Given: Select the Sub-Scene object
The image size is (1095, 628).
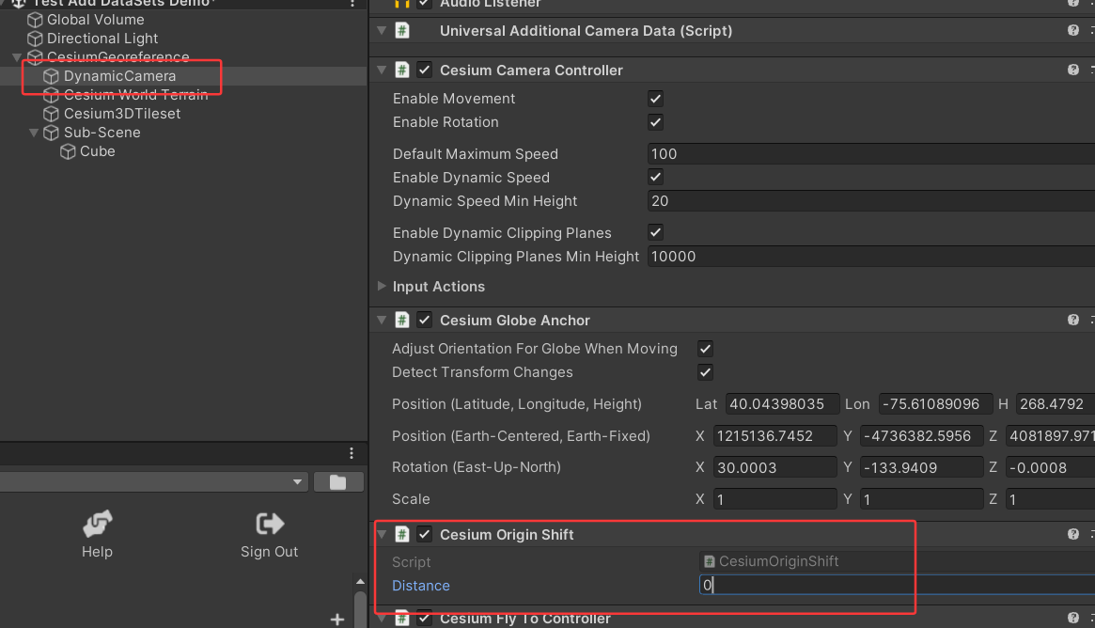Looking at the screenshot, I should [x=102, y=133].
